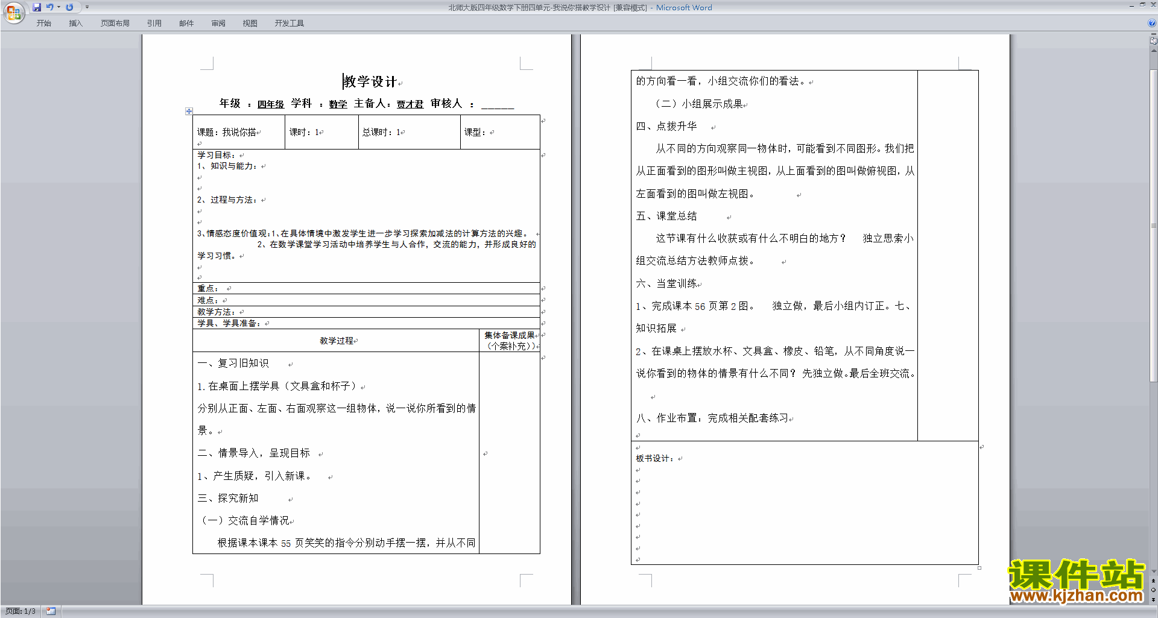The width and height of the screenshot is (1158, 618).
Task: Customize Quick Access Toolbar dropdown
Action: click(x=87, y=7)
